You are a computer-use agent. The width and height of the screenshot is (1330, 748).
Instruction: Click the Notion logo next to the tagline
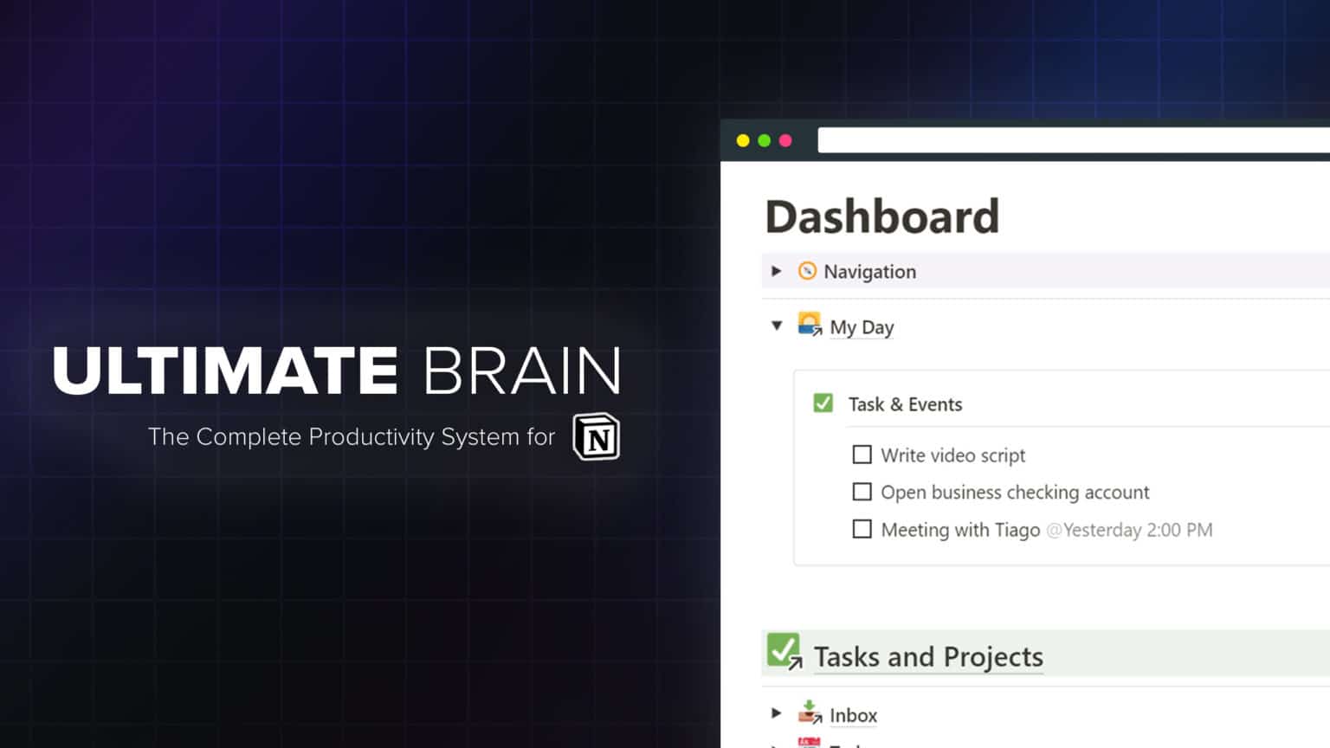[597, 437]
